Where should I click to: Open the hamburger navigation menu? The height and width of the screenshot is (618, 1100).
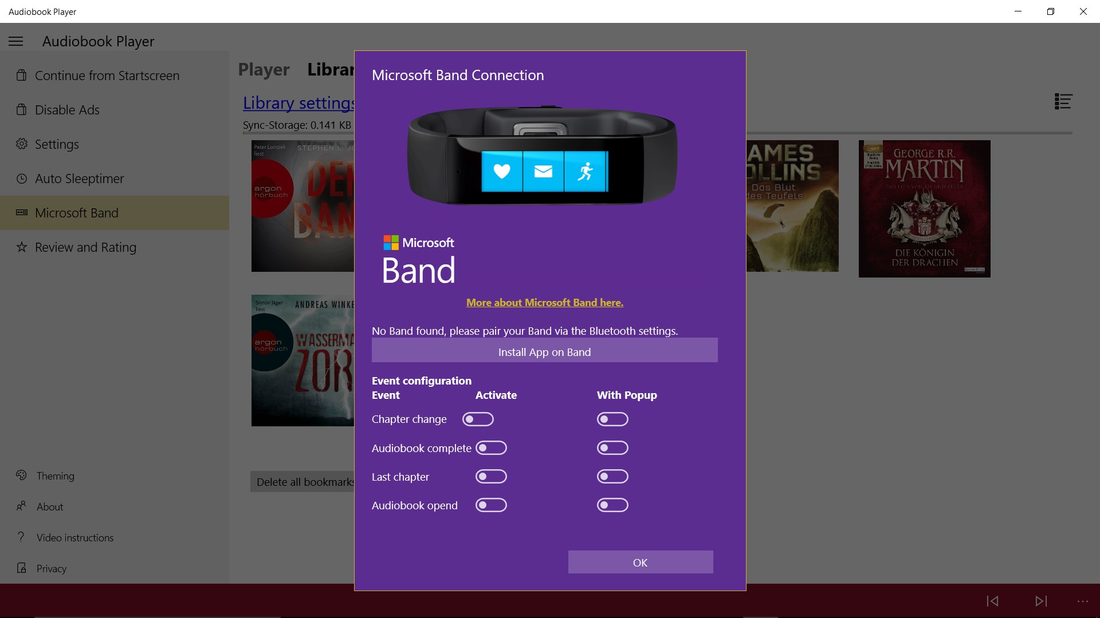[x=15, y=41]
